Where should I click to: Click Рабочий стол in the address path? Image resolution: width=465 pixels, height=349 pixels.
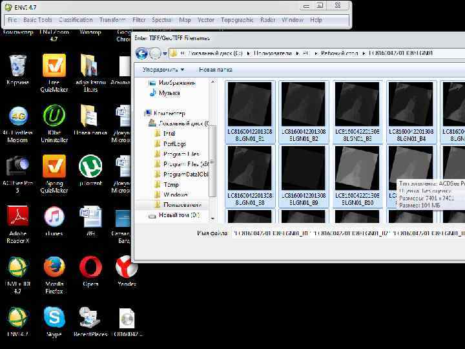(x=339, y=54)
